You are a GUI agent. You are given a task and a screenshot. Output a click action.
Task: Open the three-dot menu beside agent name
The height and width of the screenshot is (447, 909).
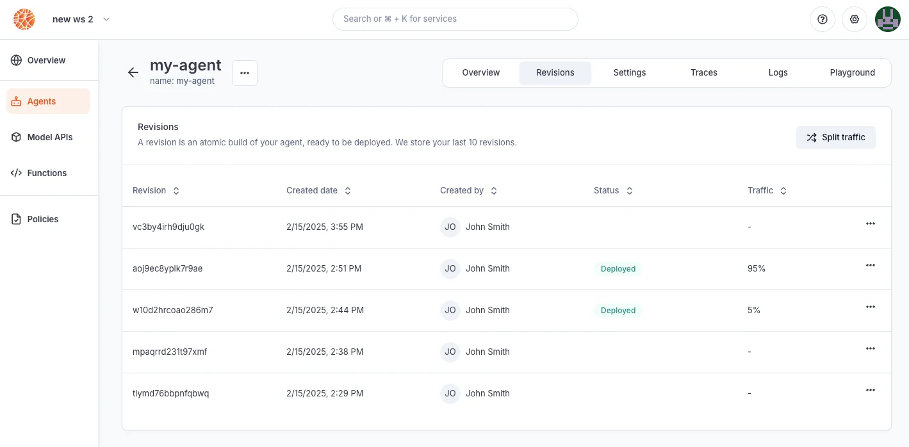(245, 73)
